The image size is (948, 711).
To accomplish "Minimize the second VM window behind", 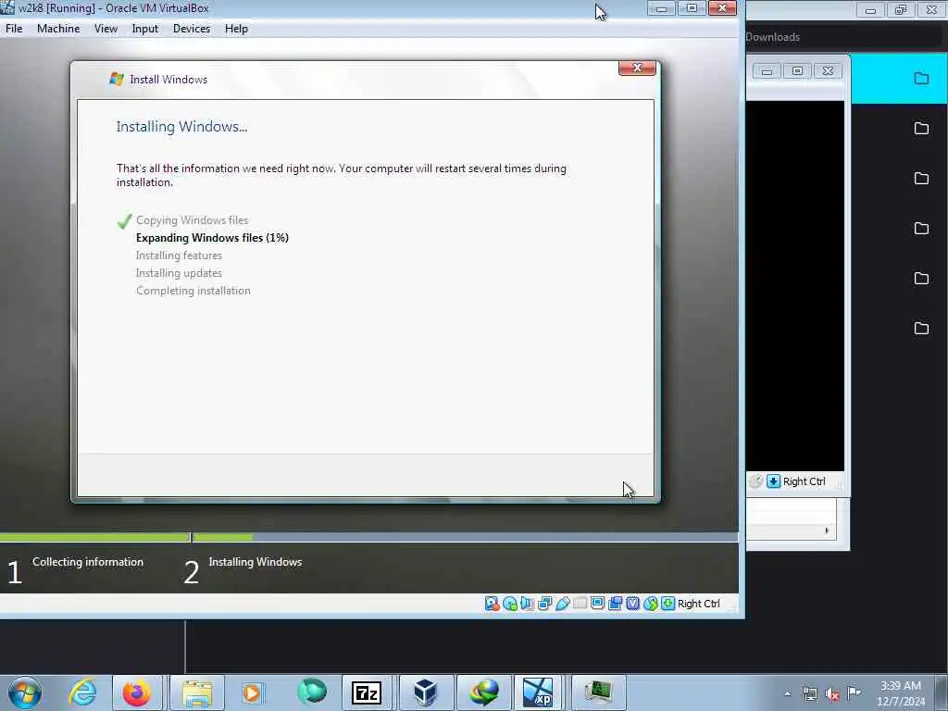I will 767,70.
